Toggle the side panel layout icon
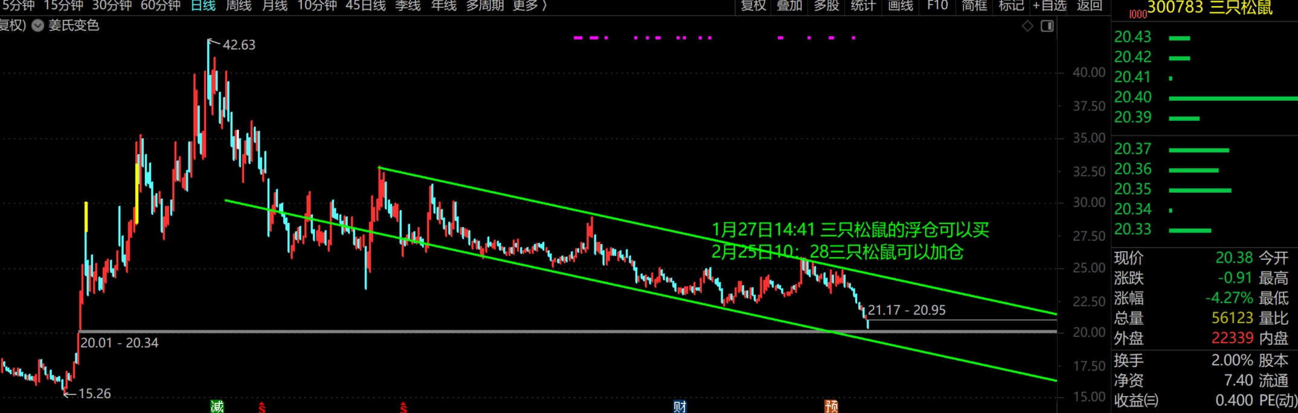Screen dimensions: 1298x413 click(x=1047, y=26)
